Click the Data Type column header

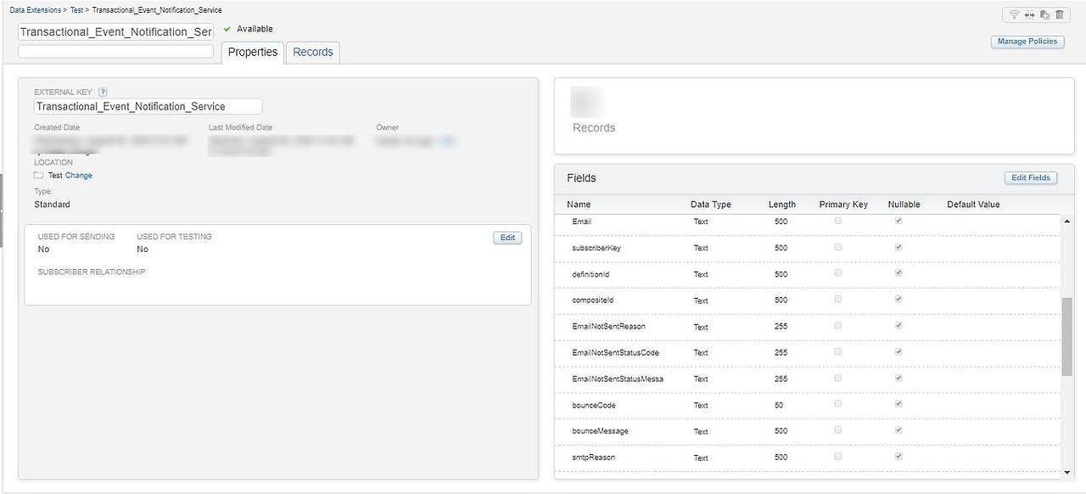click(x=711, y=205)
